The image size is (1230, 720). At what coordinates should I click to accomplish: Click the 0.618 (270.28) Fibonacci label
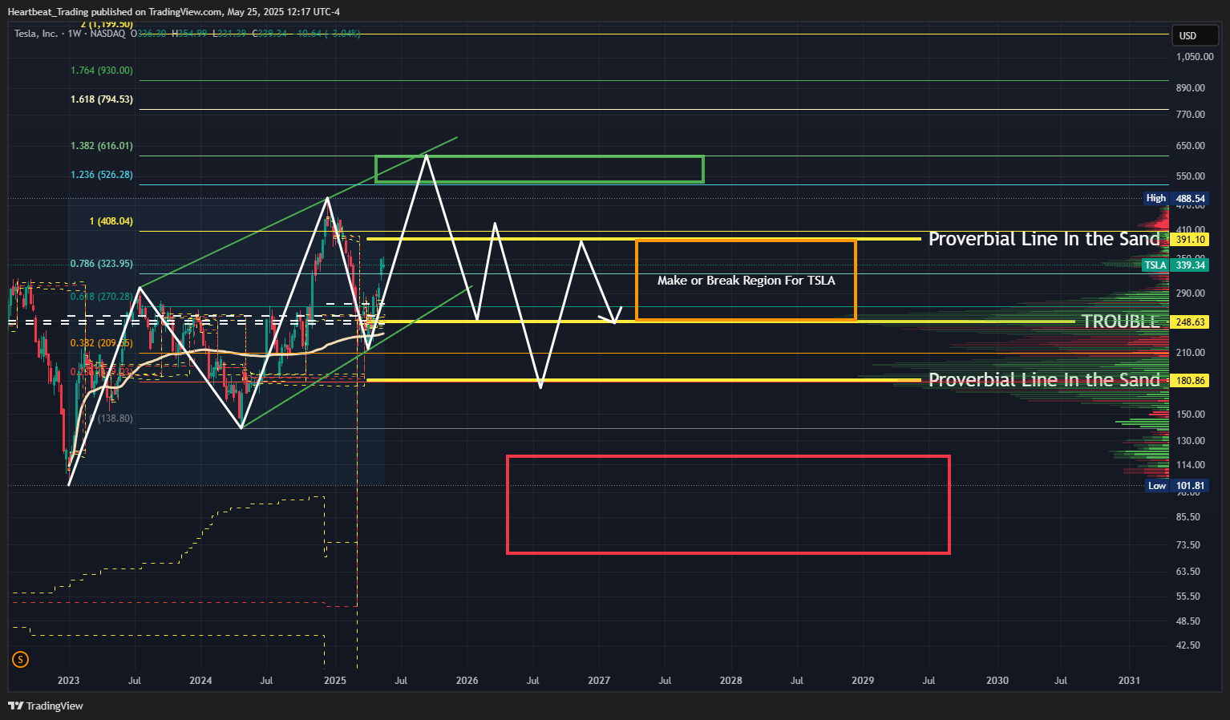[102, 297]
